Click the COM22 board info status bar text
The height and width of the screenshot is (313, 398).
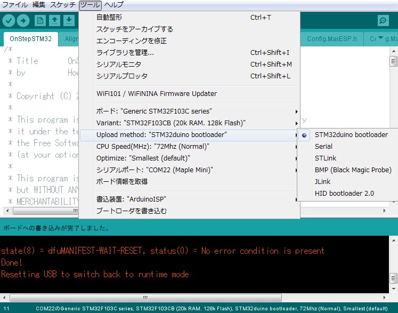tap(212, 308)
